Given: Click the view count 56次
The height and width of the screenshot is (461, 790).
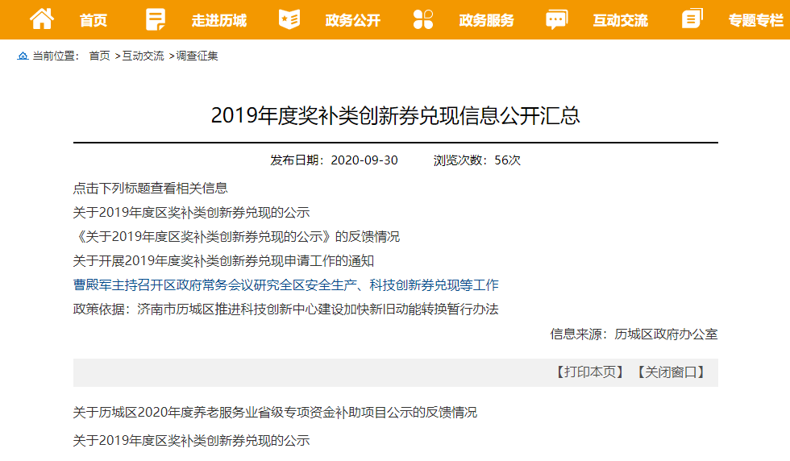Looking at the screenshot, I should pos(507,160).
